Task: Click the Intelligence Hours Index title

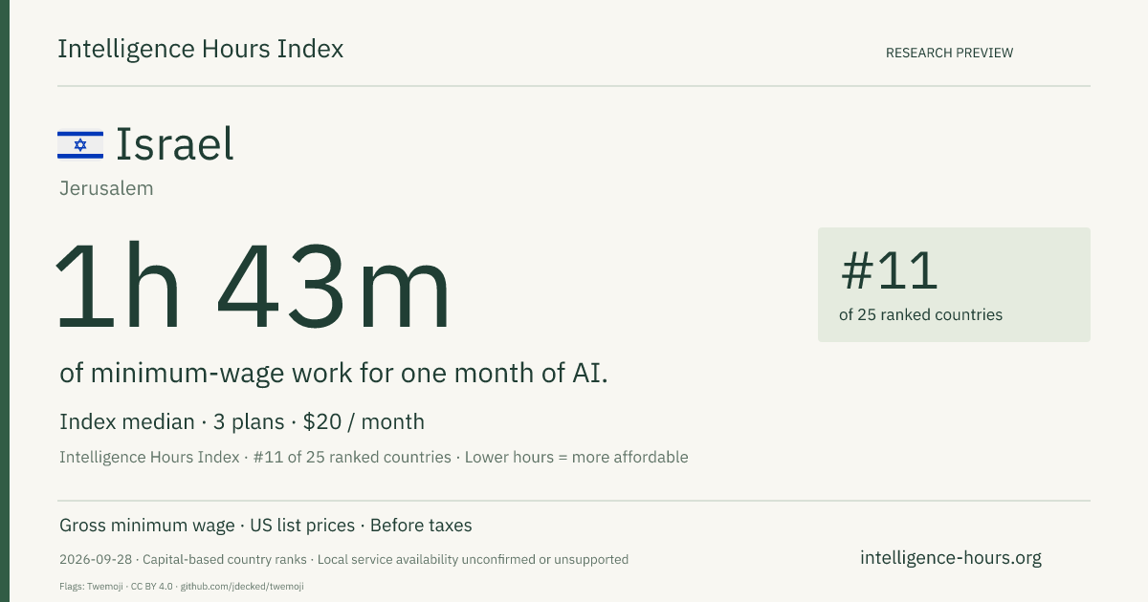Action: (200, 50)
